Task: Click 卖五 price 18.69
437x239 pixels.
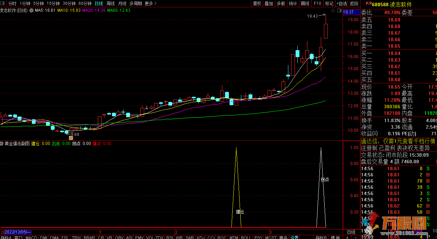Action: click(x=394, y=20)
